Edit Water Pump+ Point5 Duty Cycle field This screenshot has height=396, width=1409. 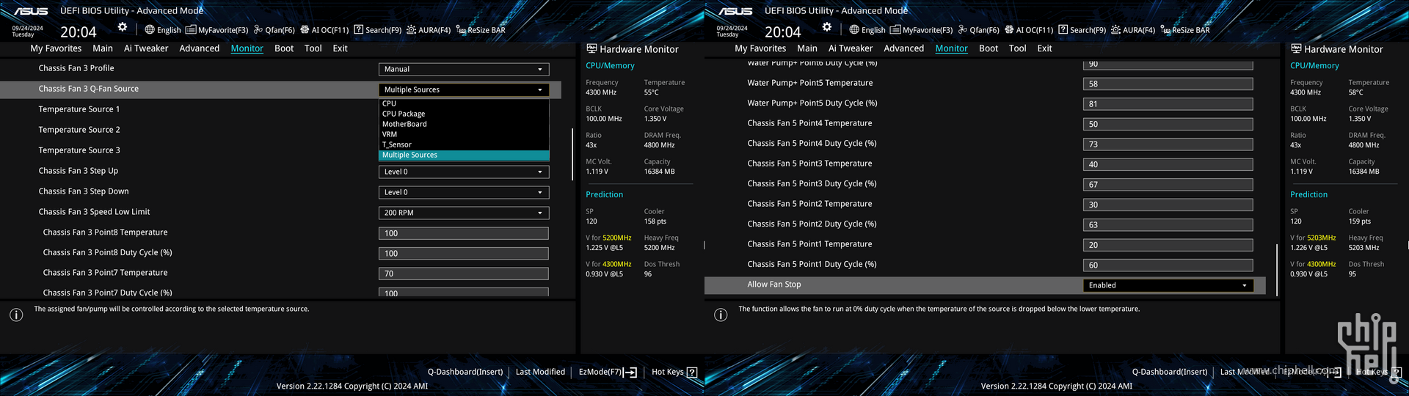[x=1168, y=104]
